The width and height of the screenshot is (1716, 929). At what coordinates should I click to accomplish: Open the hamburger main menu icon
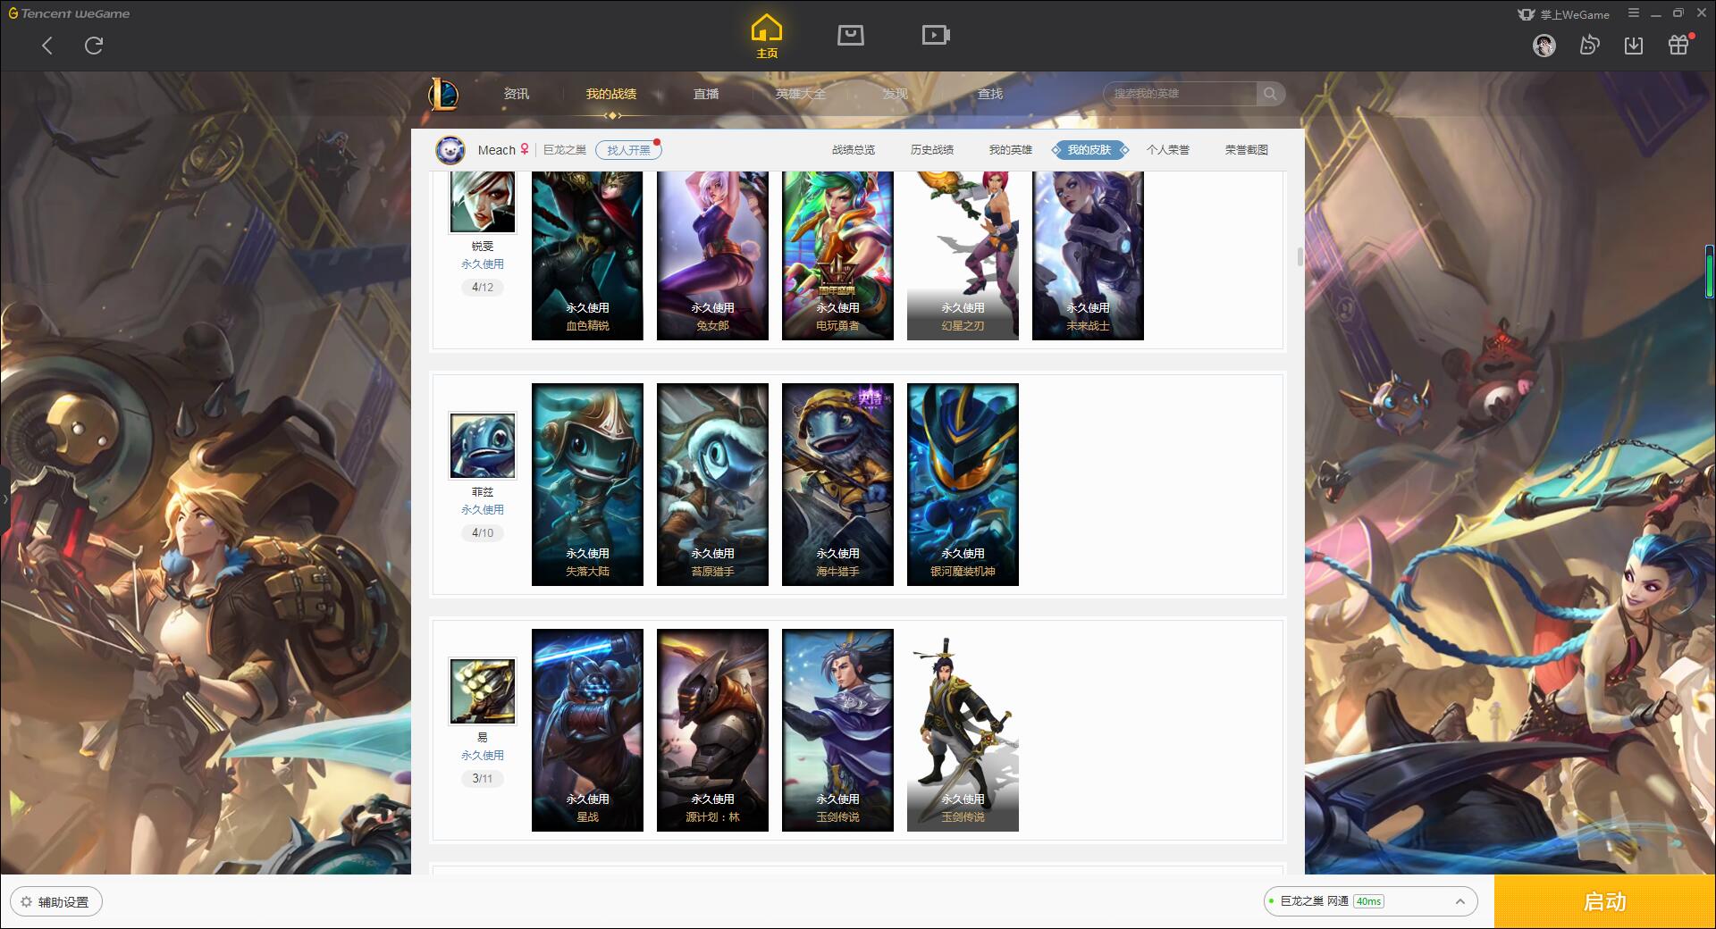[x=1634, y=13]
